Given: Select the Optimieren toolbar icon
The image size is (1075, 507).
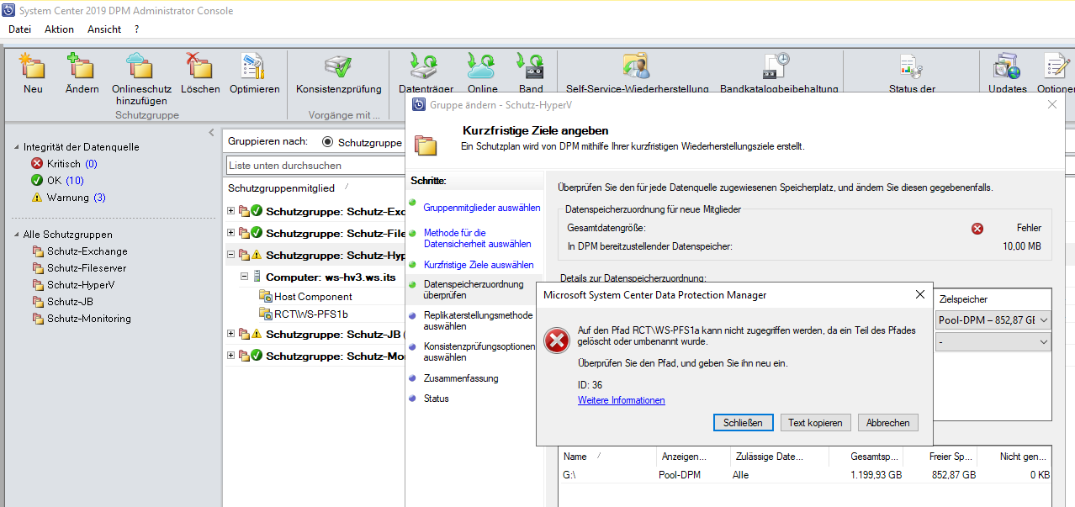Looking at the screenshot, I should [254, 66].
